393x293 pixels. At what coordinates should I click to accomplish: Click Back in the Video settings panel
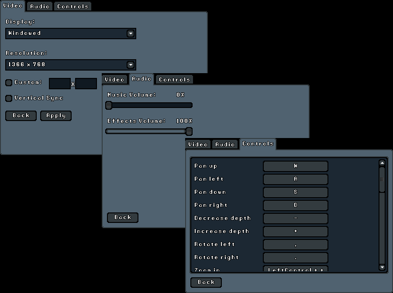21,116
